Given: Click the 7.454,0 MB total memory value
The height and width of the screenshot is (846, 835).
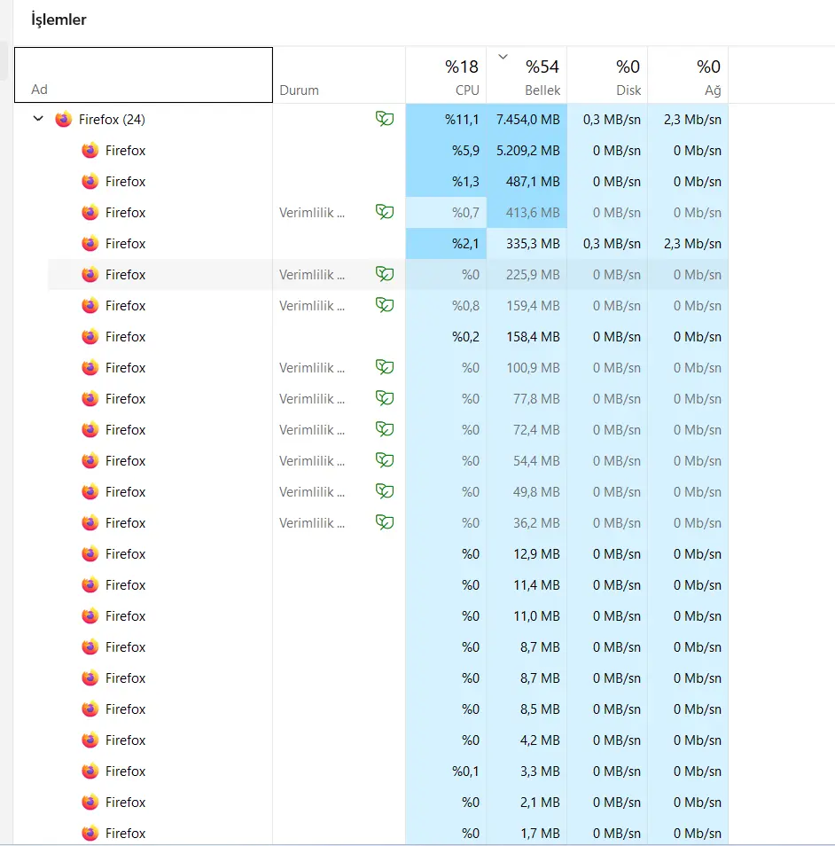Looking at the screenshot, I should 527,119.
